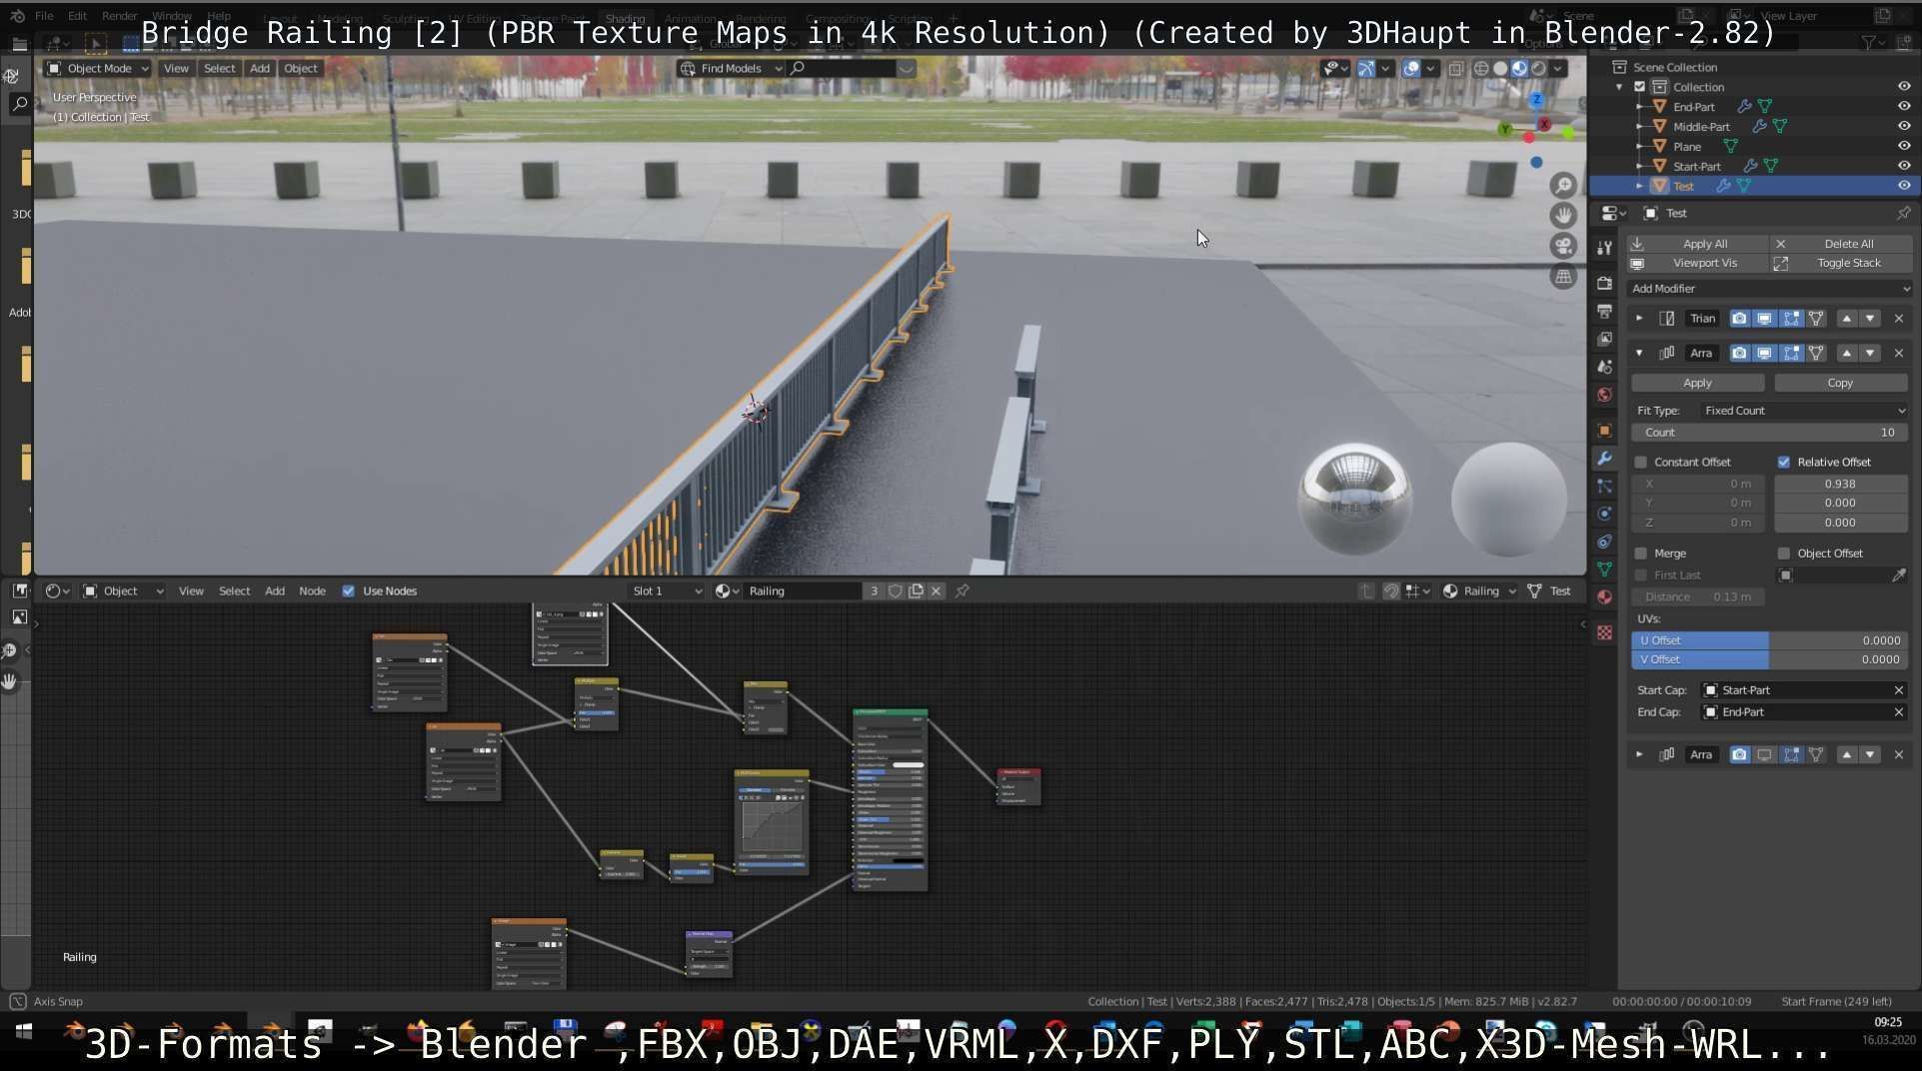The image size is (1922, 1071).
Task: Clear the Start Cap object field
Action: tap(1899, 690)
